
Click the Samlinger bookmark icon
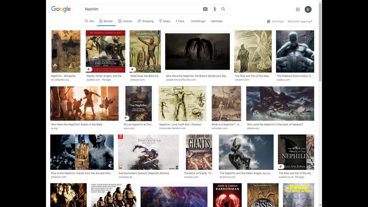[269, 22]
